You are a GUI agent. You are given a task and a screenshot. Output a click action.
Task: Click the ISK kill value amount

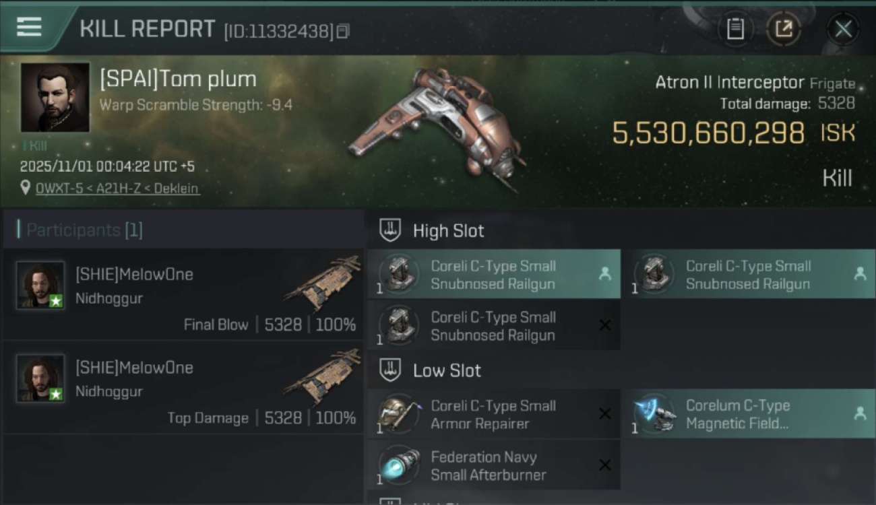click(x=708, y=133)
